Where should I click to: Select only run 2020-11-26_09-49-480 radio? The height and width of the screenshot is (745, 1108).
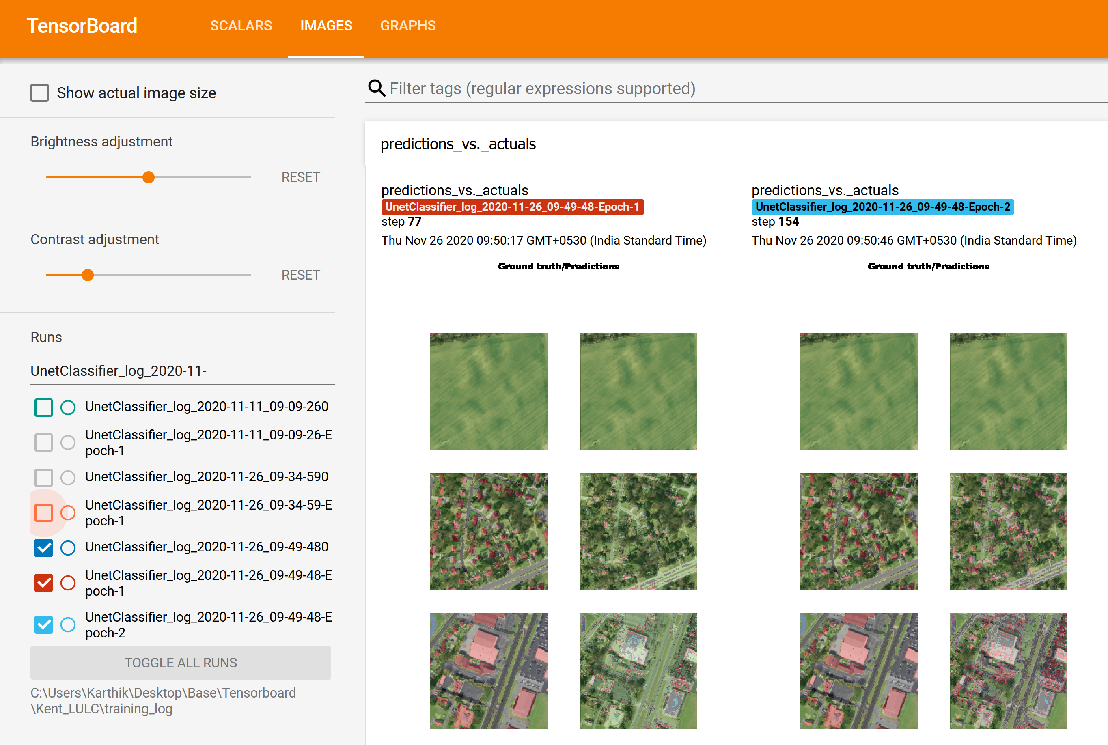click(x=68, y=548)
